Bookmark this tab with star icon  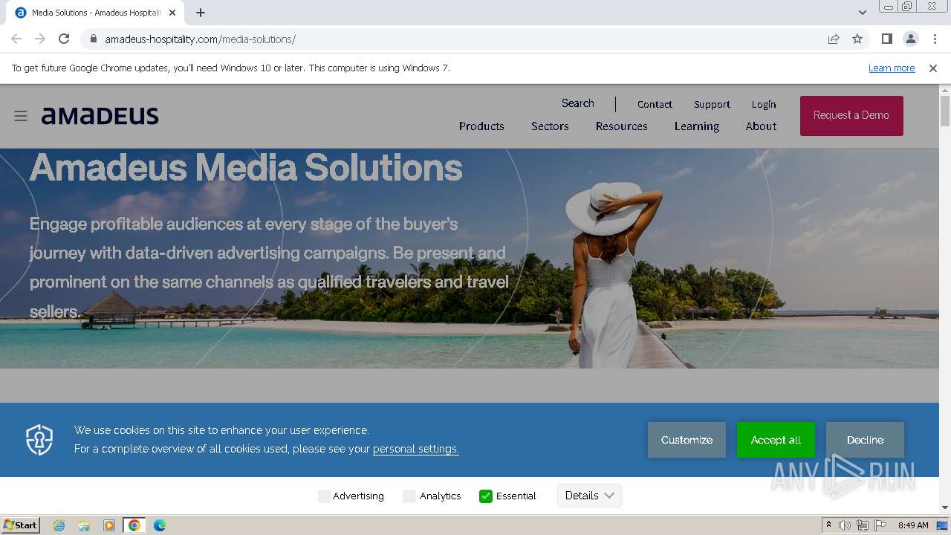click(x=857, y=39)
